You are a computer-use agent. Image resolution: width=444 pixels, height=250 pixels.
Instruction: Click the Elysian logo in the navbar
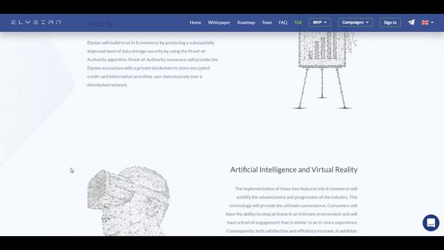pos(36,22)
